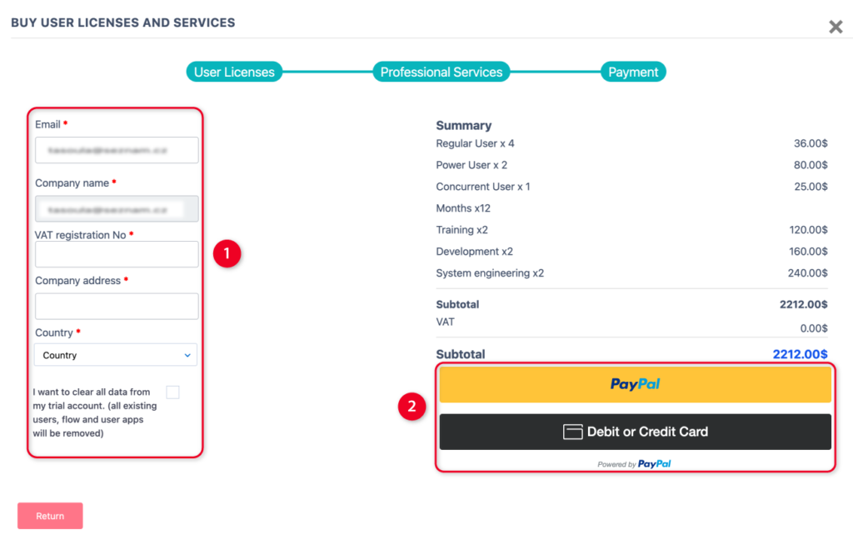Click the credit card icon on button
The image size is (853, 535).
572,432
